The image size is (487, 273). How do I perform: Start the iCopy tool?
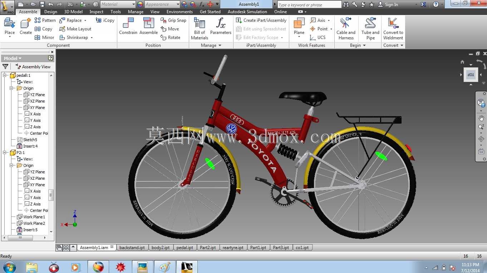(x=105, y=20)
